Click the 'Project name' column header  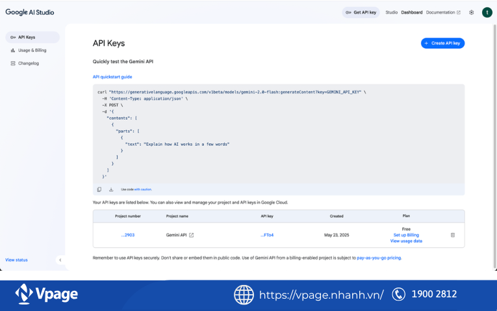pos(177,216)
